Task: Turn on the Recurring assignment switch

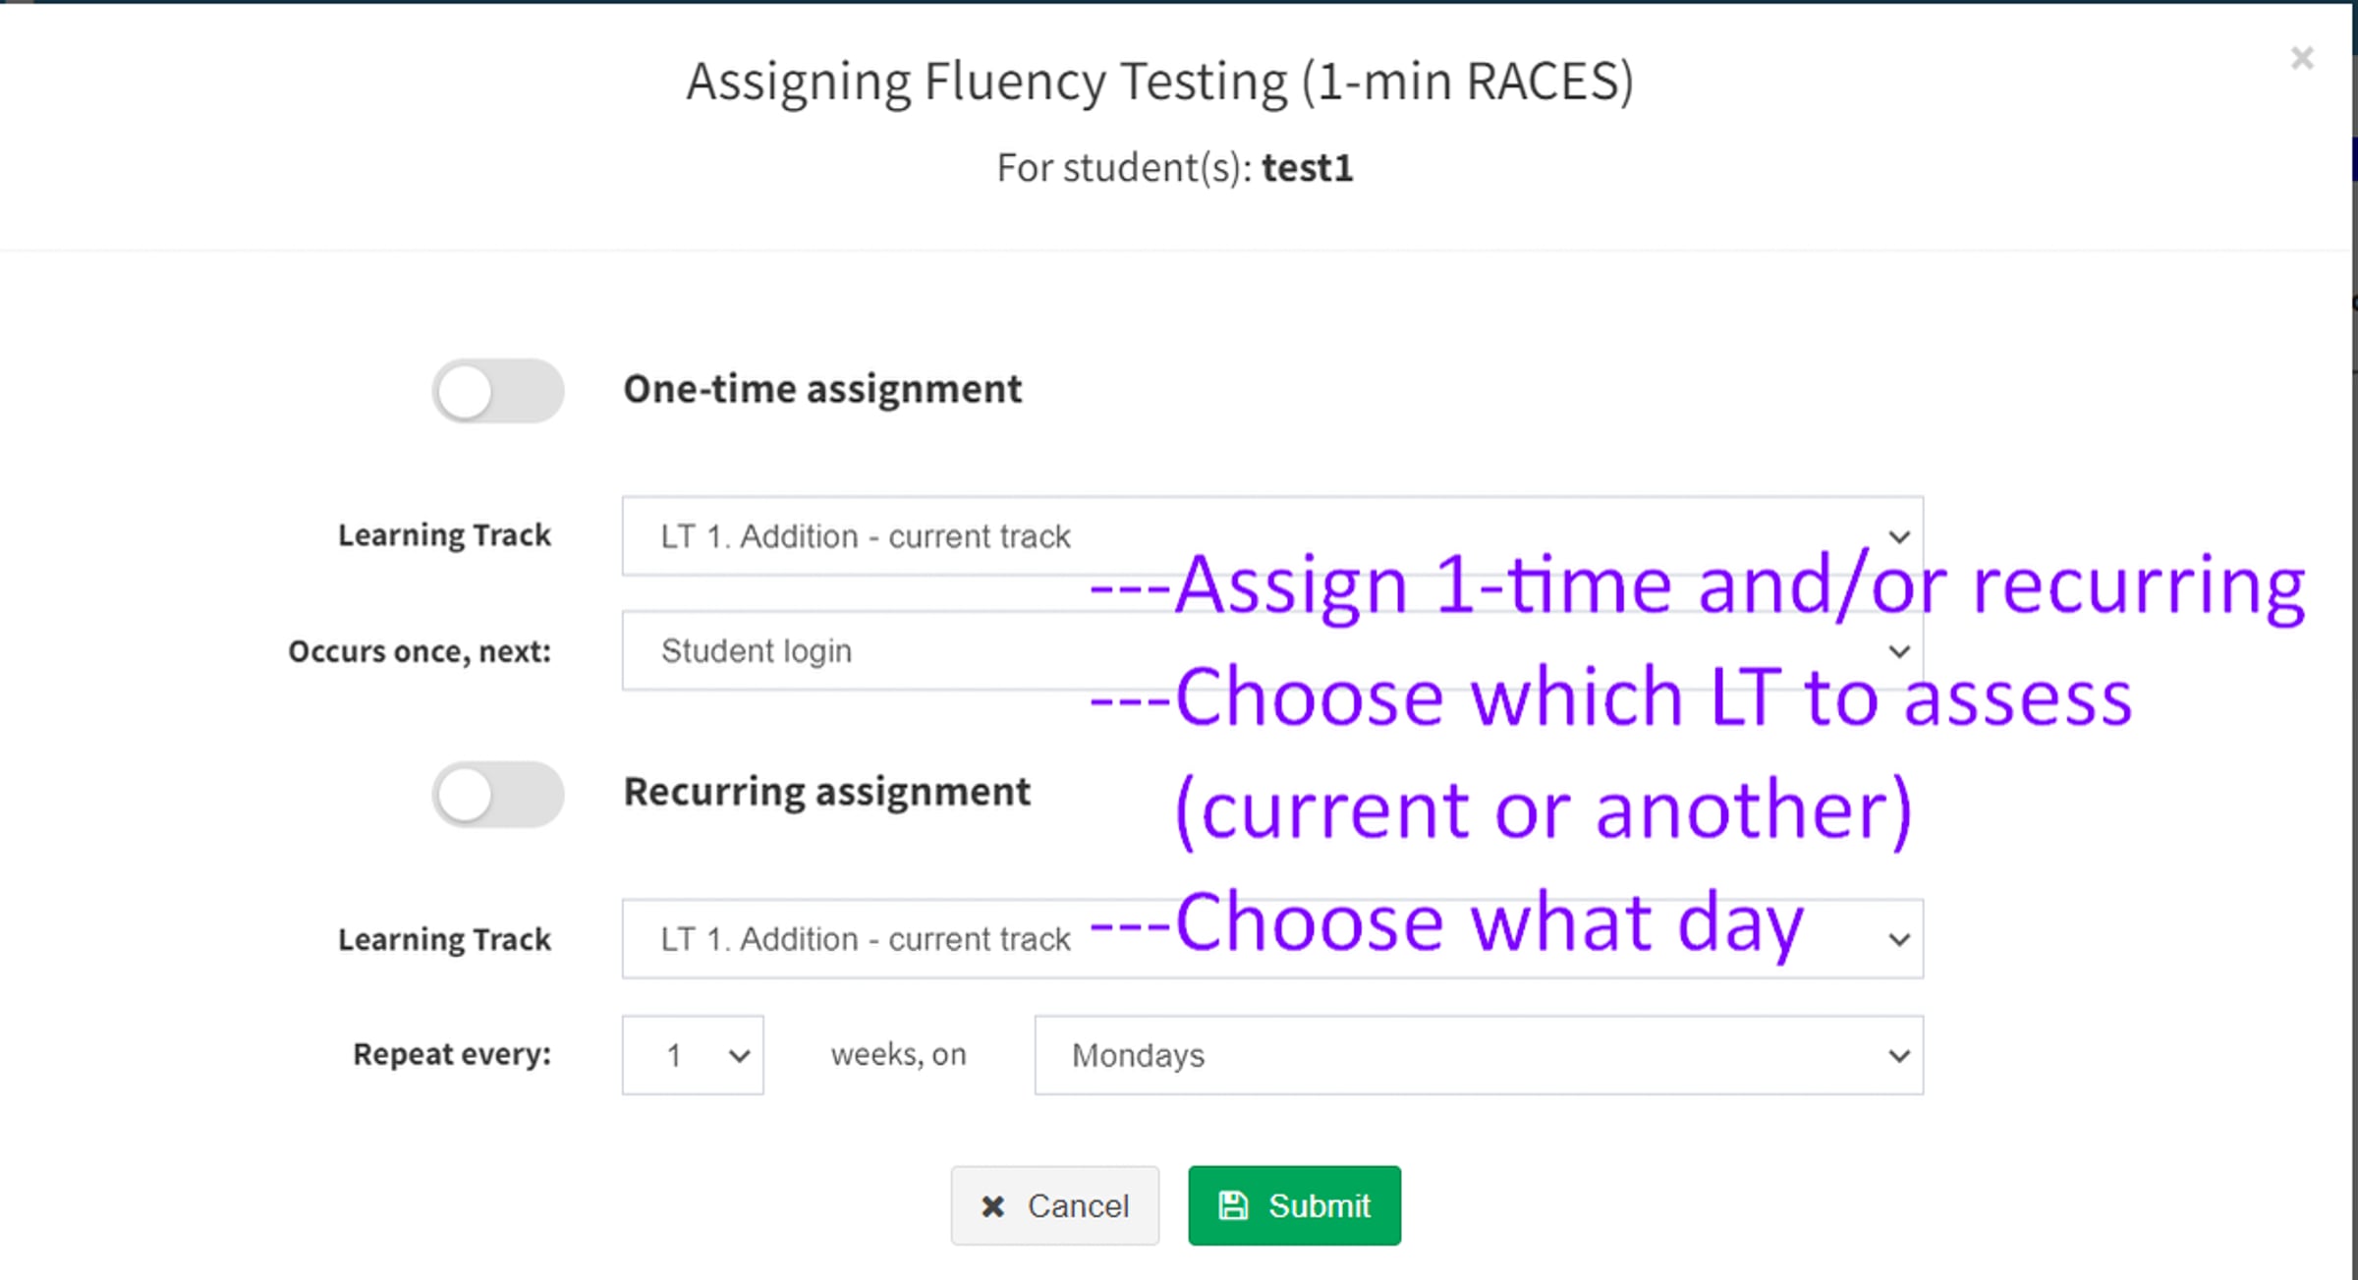Action: (498, 794)
